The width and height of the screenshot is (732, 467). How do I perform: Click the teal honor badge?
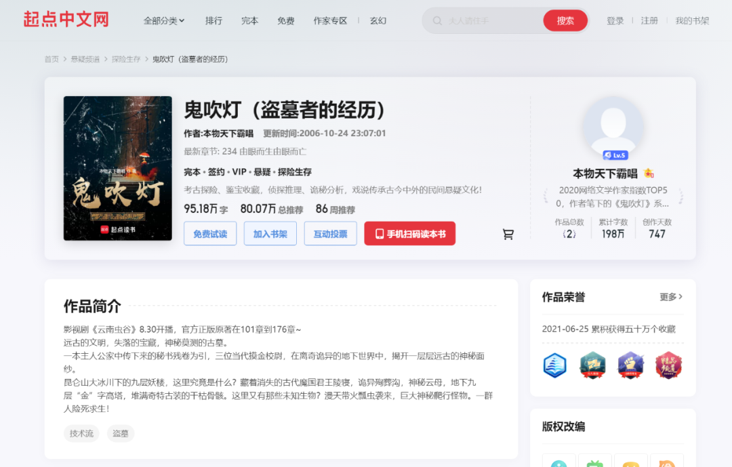(x=593, y=365)
